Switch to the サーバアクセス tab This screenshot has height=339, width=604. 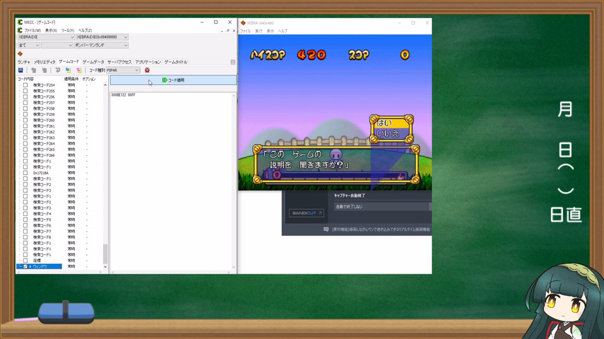pyautogui.click(x=120, y=62)
